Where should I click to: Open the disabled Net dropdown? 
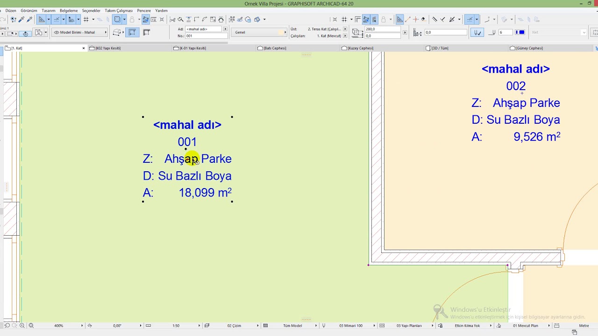[559, 32]
